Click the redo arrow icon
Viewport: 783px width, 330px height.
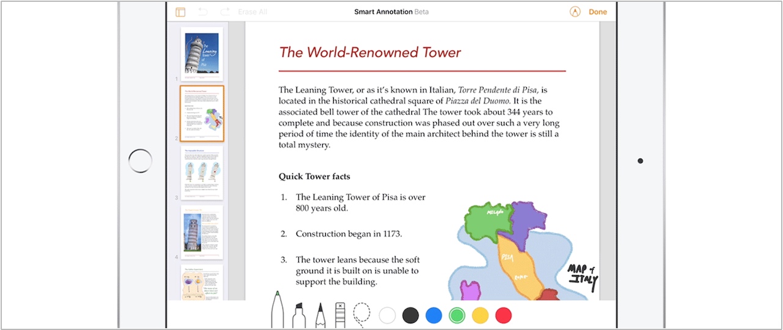[x=224, y=12]
